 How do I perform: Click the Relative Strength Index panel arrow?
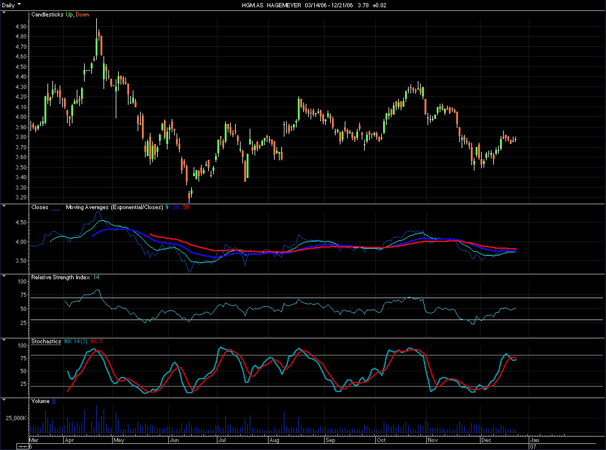point(5,277)
